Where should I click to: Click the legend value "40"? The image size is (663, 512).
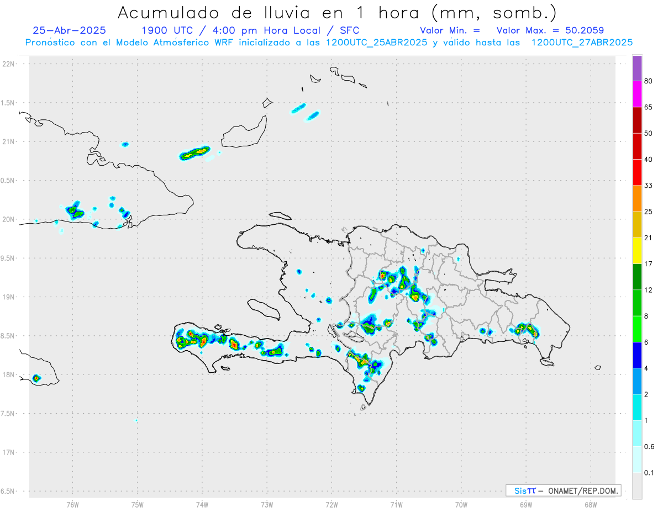click(x=649, y=160)
